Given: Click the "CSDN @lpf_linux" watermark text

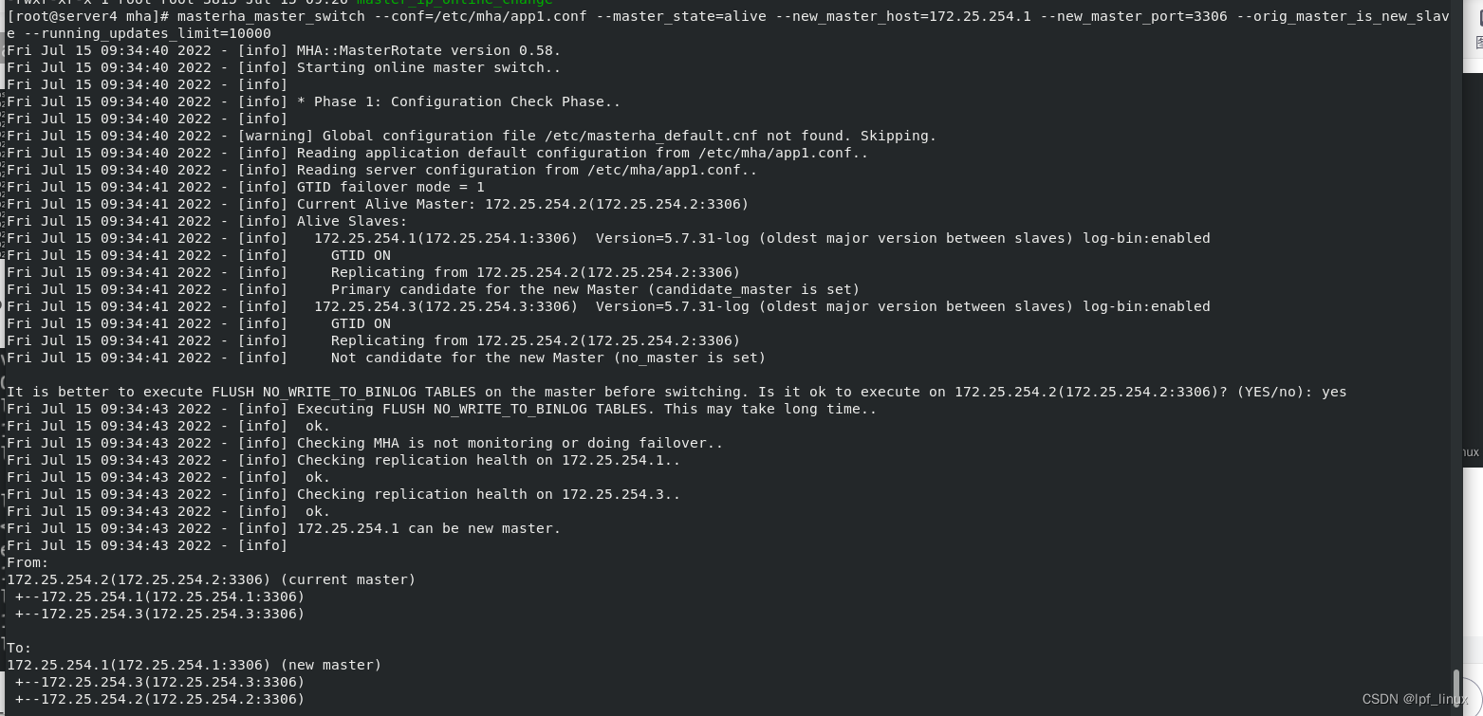Looking at the screenshot, I should pyautogui.click(x=1415, y=699).
